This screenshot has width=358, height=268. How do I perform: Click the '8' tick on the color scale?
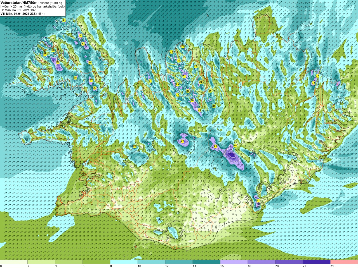pos(111,266)
